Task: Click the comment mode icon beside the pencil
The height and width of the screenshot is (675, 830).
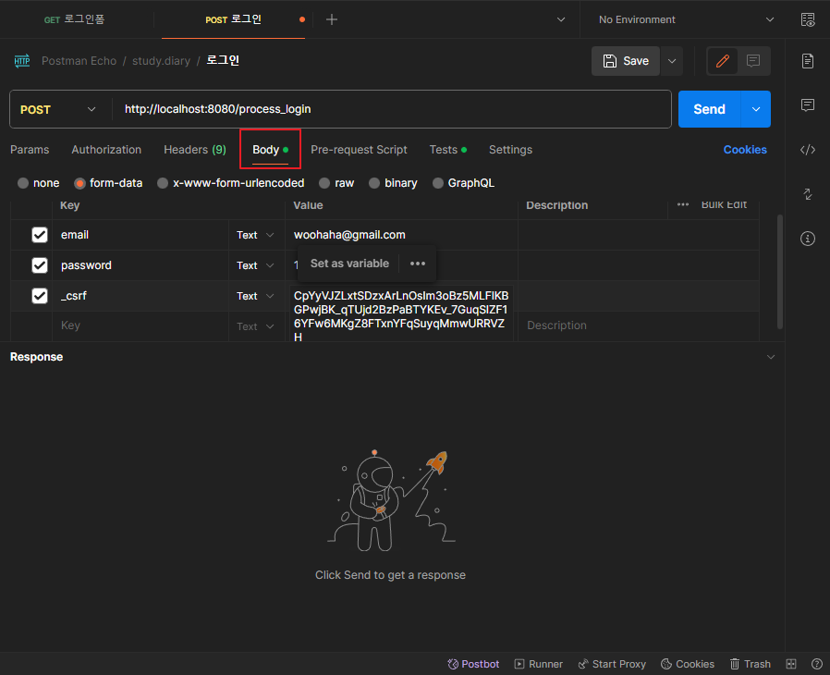Action: [753, 61]
